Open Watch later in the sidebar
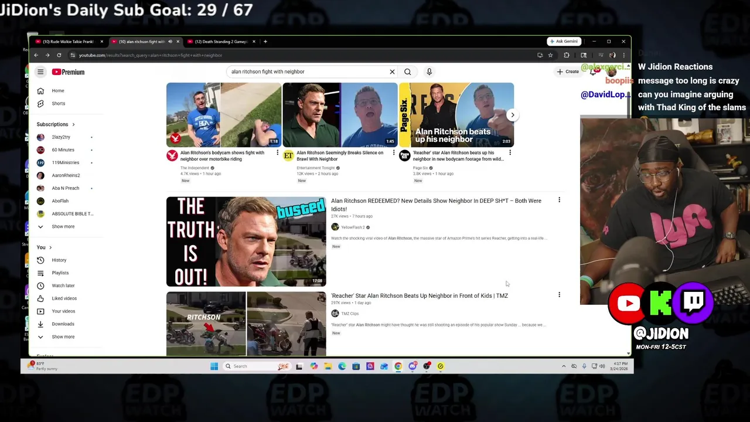This screenshot has height=422, width=750. coord(64,286)
